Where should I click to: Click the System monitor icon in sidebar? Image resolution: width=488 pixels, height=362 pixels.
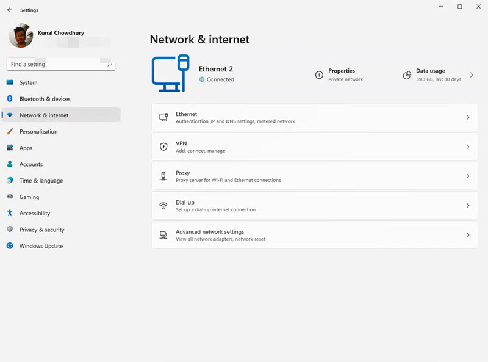(x=10, y=82)
